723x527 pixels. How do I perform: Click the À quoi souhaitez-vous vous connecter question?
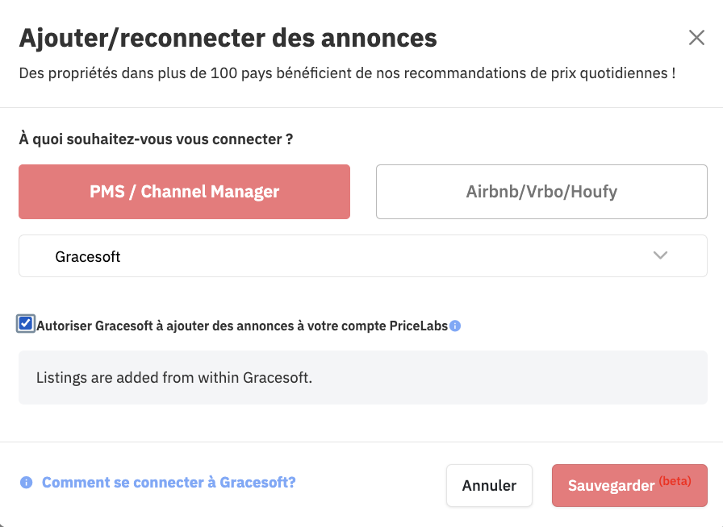point(156,139)
